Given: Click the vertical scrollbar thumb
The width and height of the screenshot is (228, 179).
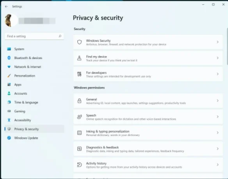Looking at the screenshot, I should (x=227, y=46).
